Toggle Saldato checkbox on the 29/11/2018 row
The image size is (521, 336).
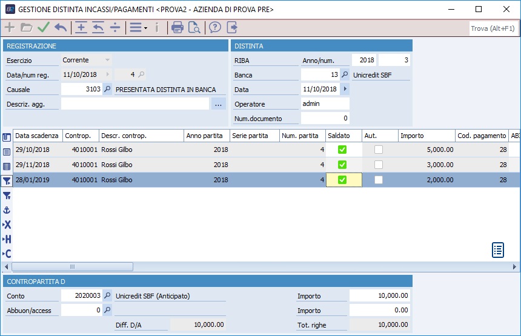pos(342,165)
